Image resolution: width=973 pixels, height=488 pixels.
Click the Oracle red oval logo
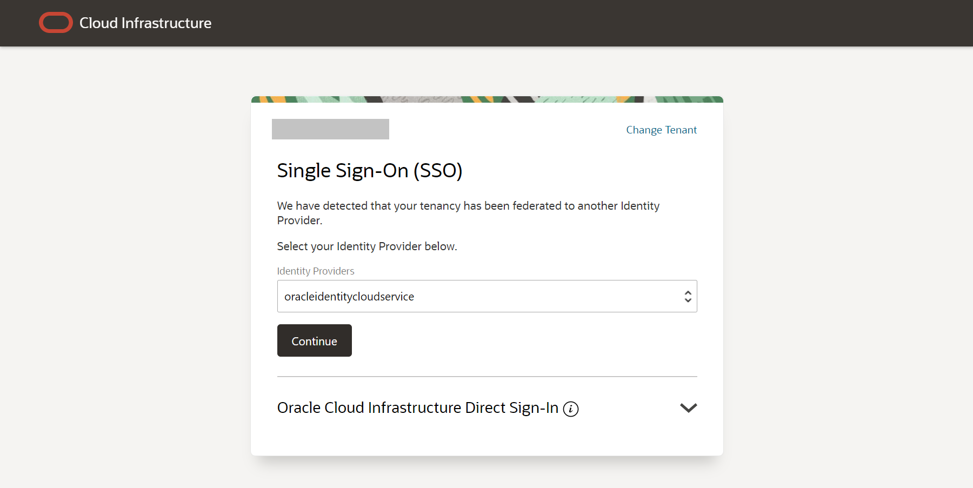[x=56, y=23]
